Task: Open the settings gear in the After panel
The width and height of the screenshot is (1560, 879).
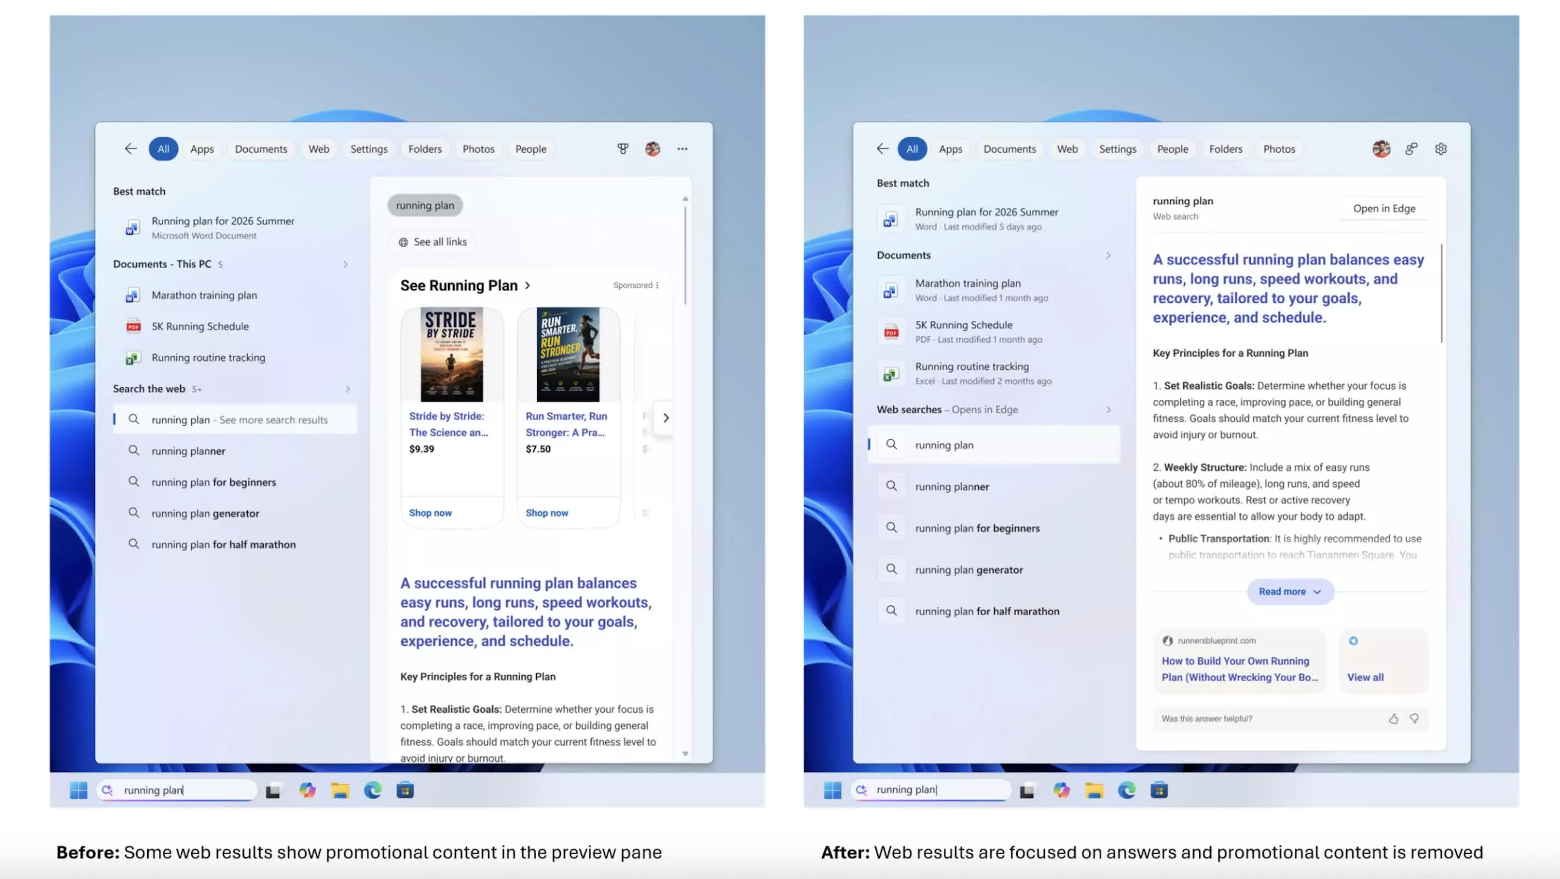Action: pos(1441,148)
